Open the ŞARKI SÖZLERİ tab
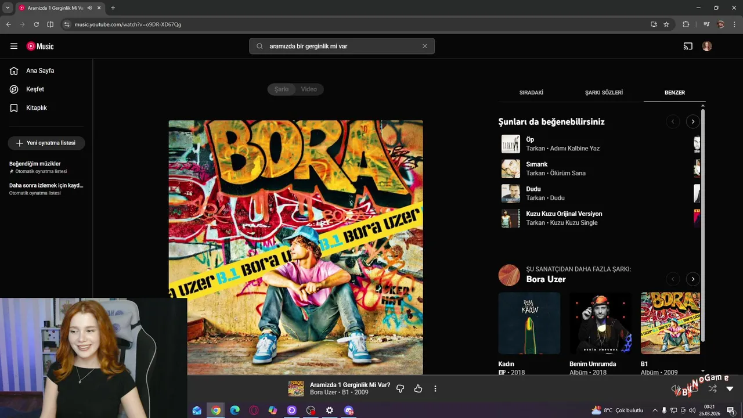This screenshot has height=418, width=743. coord(604,92)
